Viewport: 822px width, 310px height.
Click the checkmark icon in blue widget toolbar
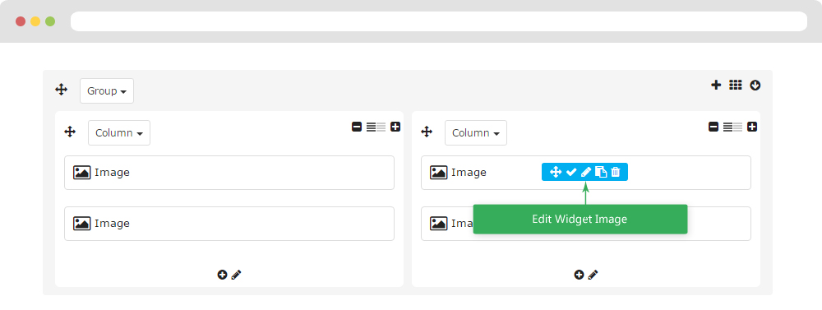[x=571, y=172]
